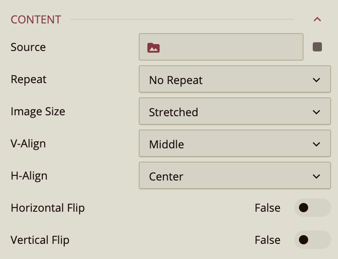Click the small square button beside Source
Image resolution: width=338 pixels, height=259 pixels.
pyautogui.click(x=317, y=47)
